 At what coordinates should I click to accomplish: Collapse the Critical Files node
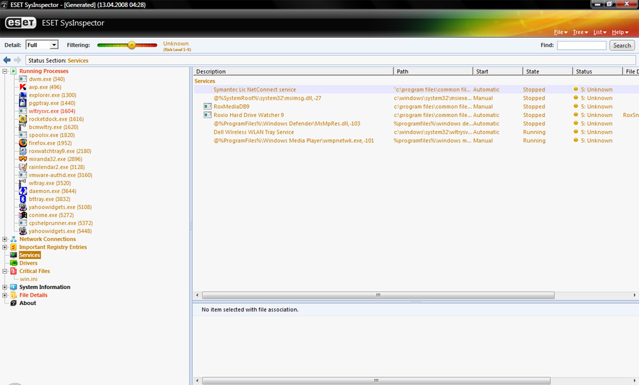pyautogui.click(x=5, y=271)
